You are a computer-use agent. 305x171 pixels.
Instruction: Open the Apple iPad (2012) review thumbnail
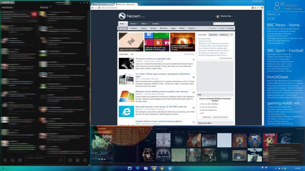(x=131, y=42)
